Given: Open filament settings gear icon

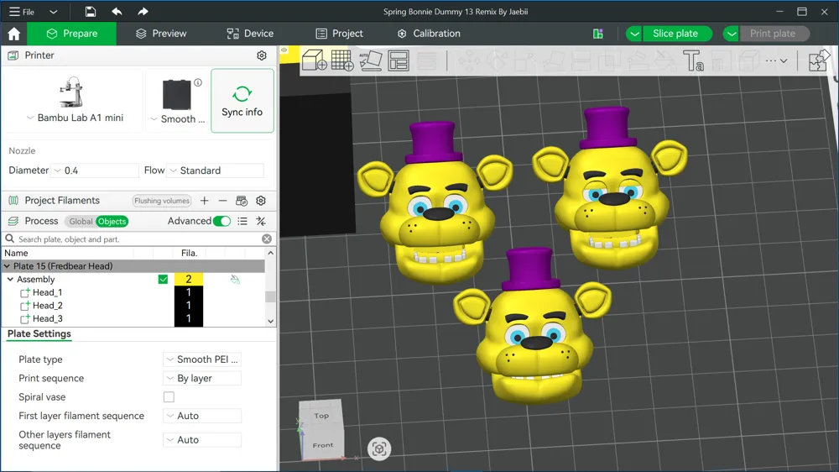Looking at the screenshot, I should point(261,201).
